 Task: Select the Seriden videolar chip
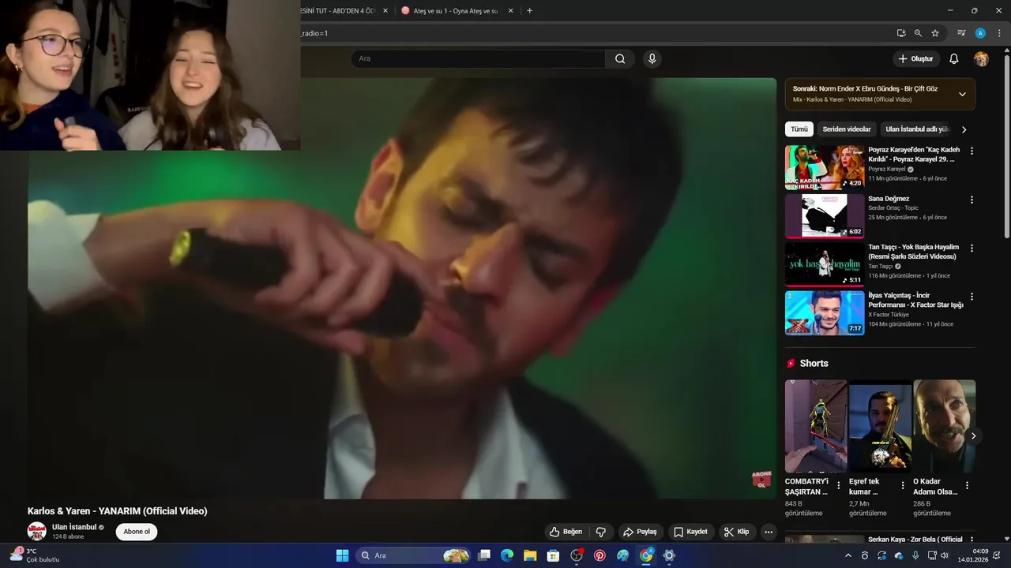click(x=847, y=129)
